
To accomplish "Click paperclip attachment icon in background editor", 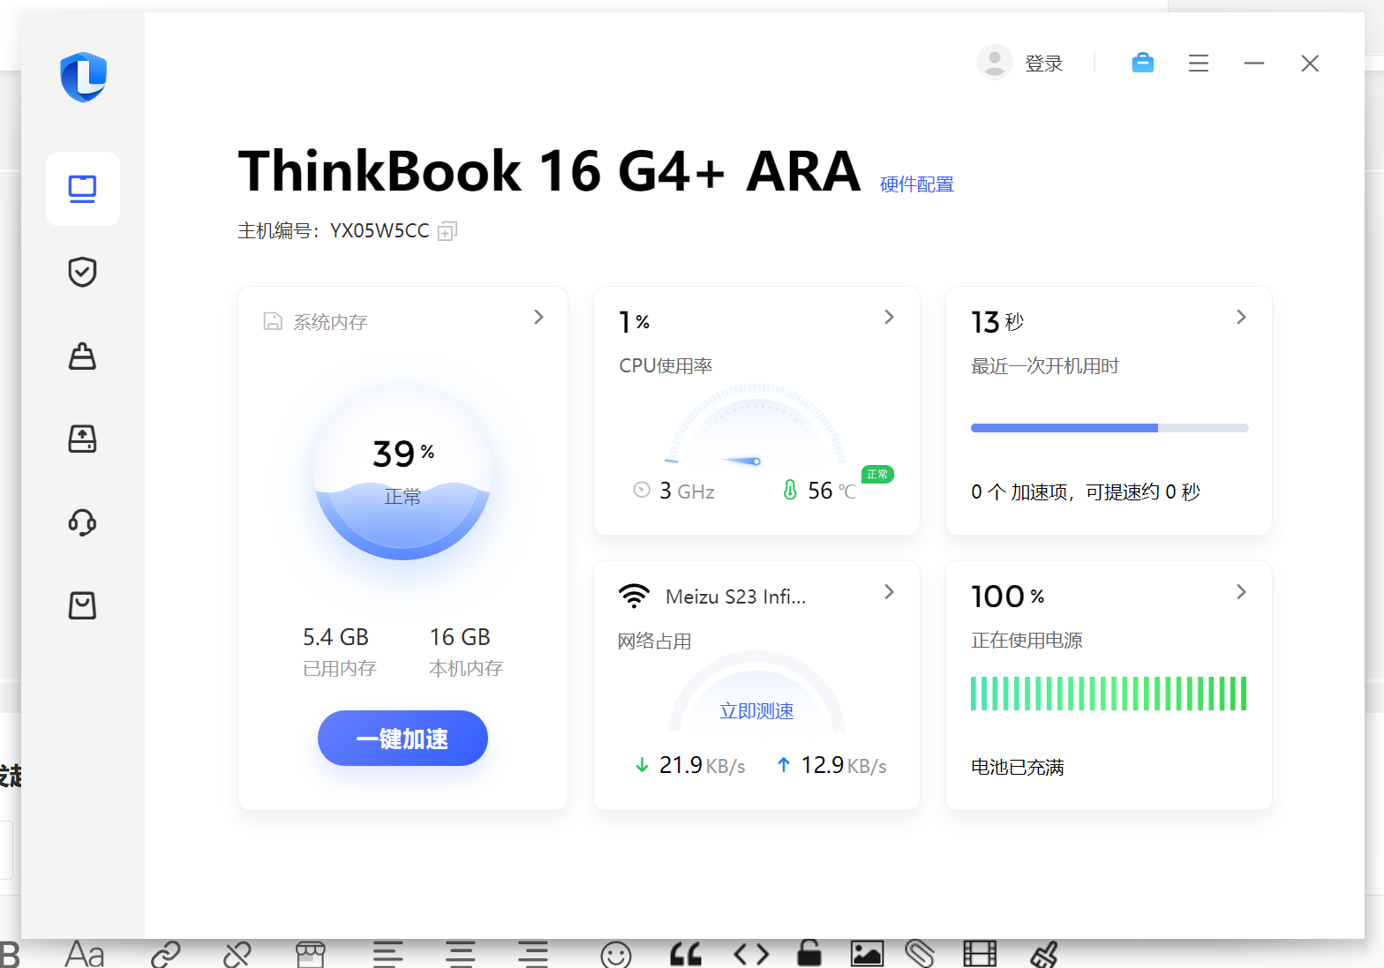I will pyautogui.click(x=920, y=954).
